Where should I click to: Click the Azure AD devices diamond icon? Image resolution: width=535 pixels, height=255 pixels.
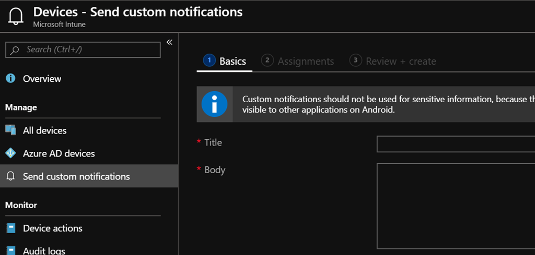pos(10,153)
